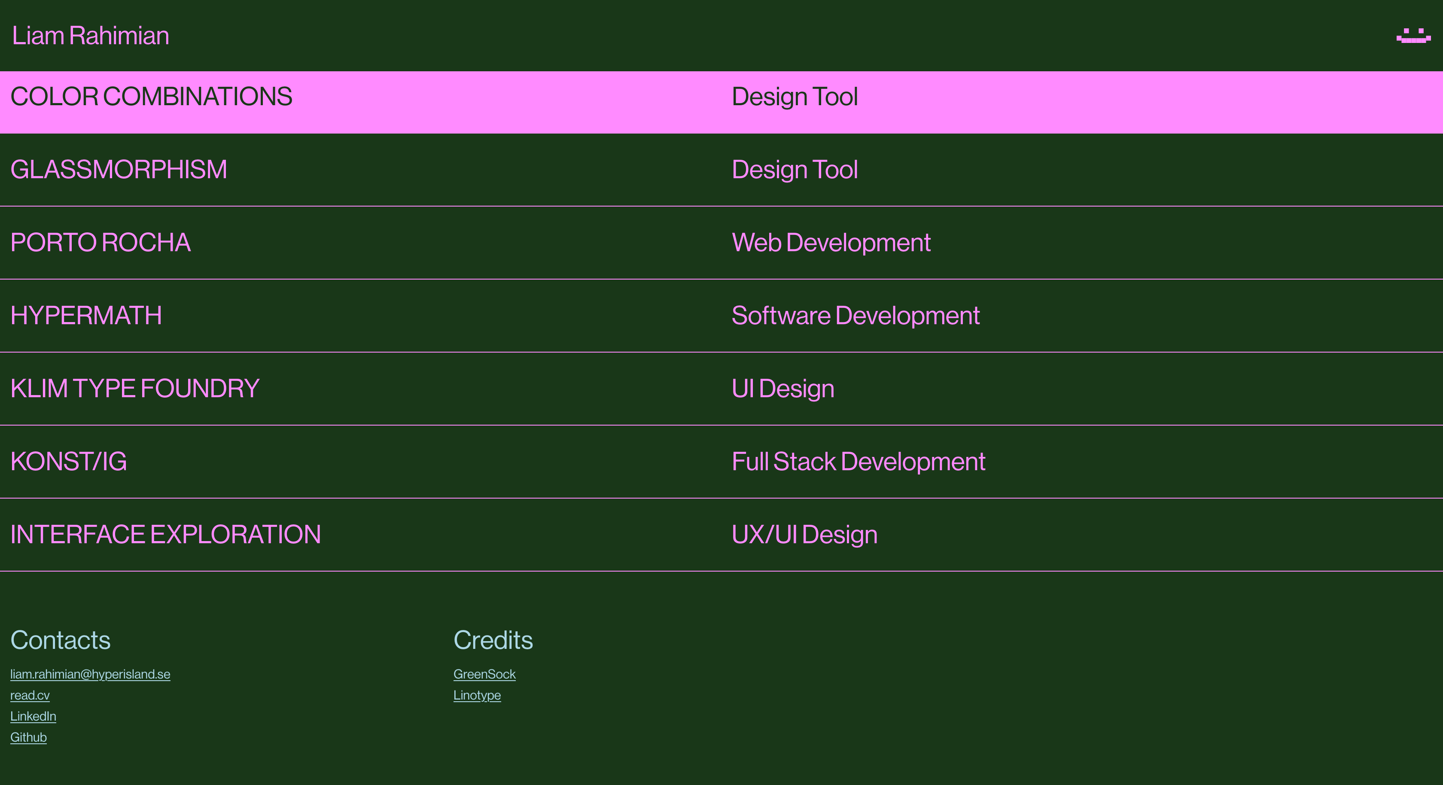Click the liam.rahimian@hyperisland.se email link
1443x785 pixels.
pyautogui.click(x=90, y=674)
